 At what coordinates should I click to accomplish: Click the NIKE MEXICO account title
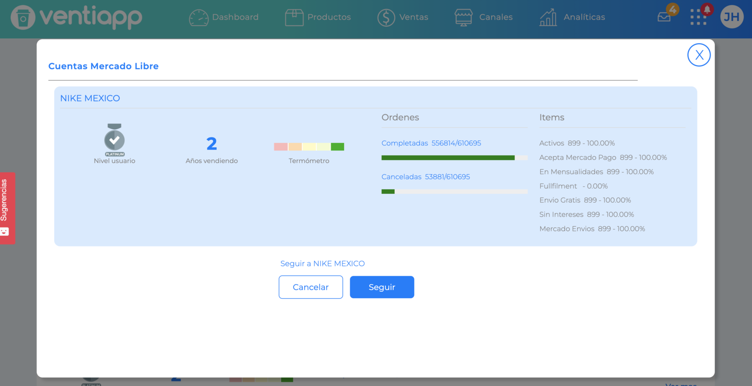point(90,98)
